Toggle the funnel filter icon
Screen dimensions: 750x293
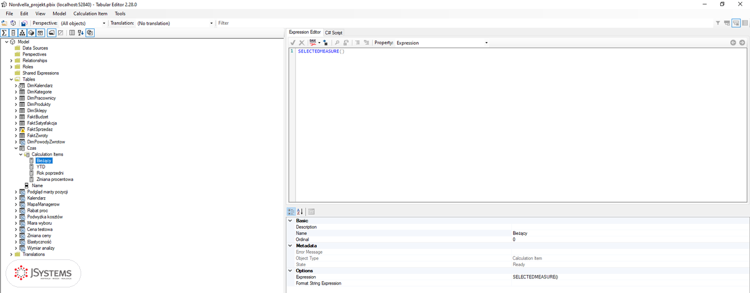(x=718, y=23)
